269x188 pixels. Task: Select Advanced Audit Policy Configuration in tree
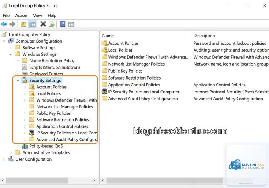tap(67, 139)
